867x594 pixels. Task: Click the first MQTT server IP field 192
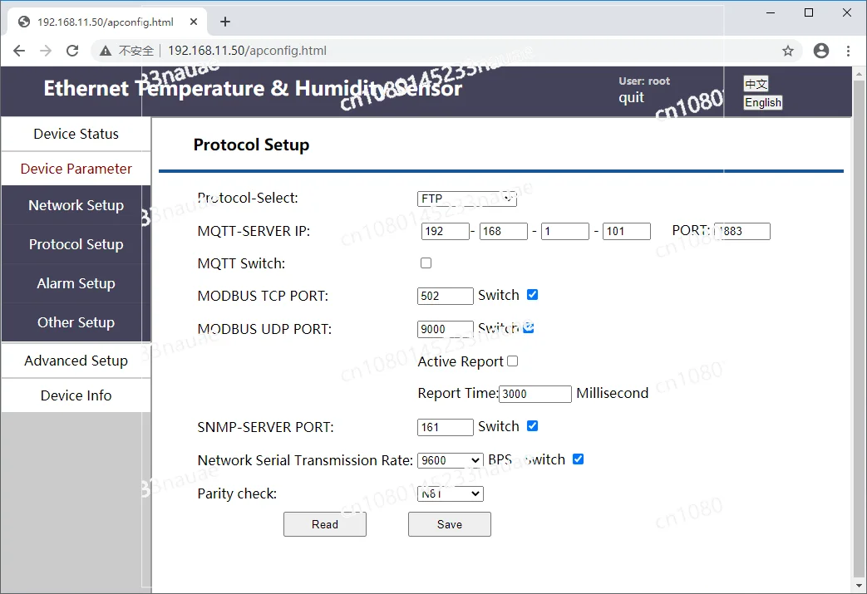(445, 231)
